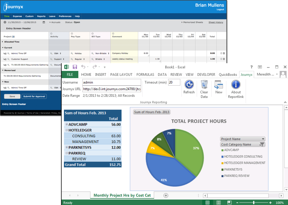Expand the ADVCAMP pivot row

tap(67, 124)
